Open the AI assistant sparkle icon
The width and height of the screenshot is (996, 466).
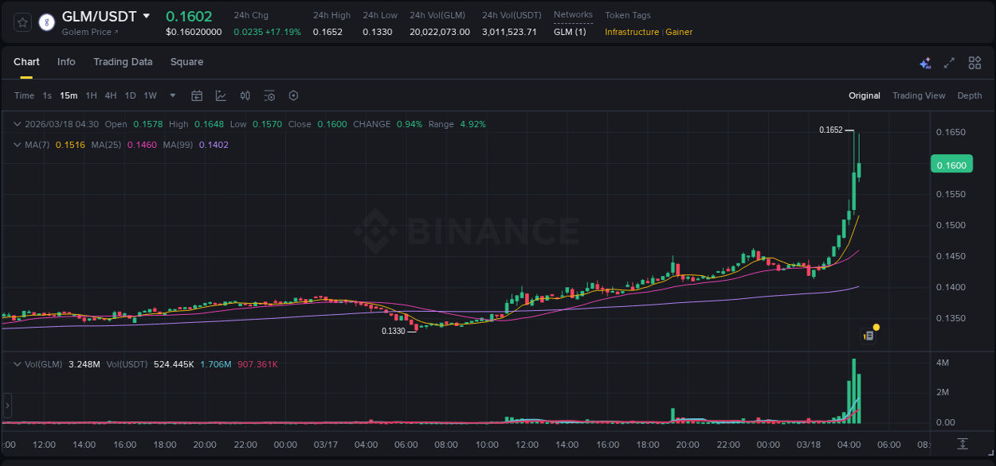click(925, 63)
